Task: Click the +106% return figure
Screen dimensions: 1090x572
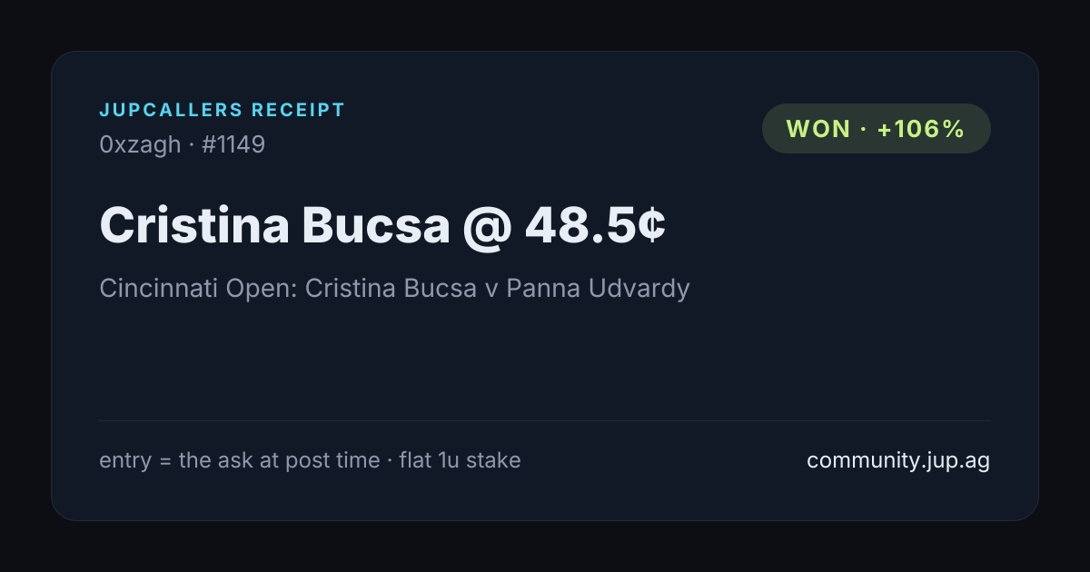Action: pos(920,129)
